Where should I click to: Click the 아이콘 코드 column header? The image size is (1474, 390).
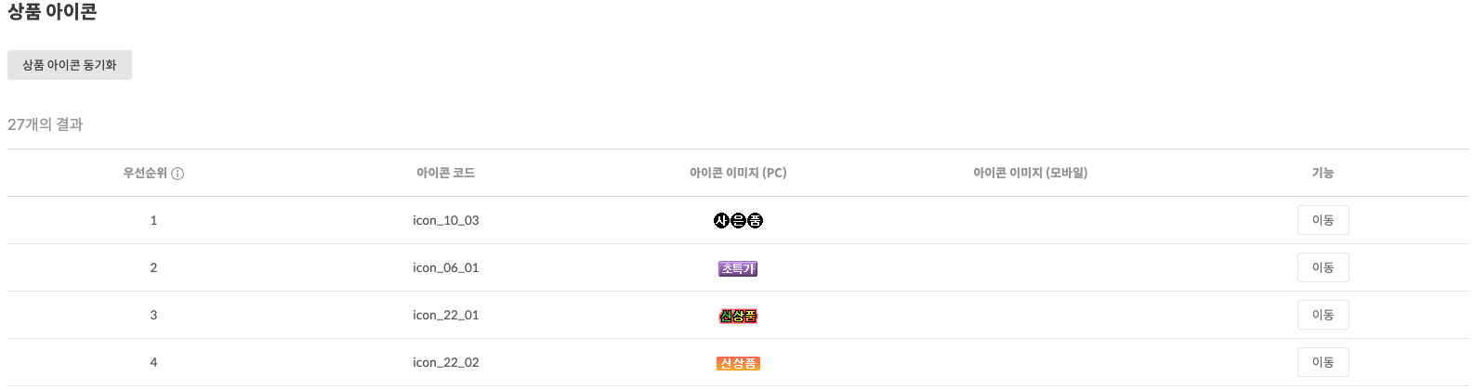coord(446,173)
